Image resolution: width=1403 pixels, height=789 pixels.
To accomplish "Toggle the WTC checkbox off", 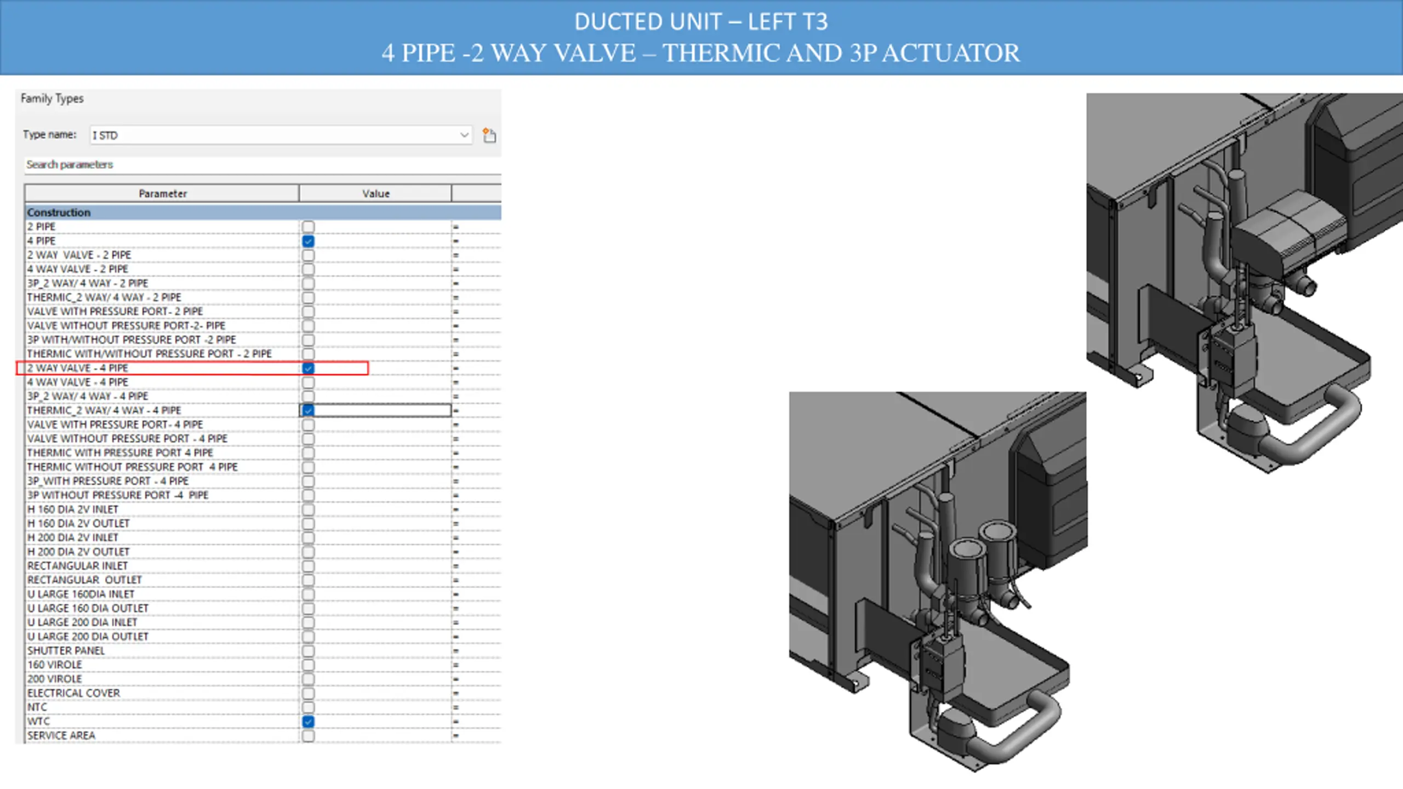I will click(309, 722).
